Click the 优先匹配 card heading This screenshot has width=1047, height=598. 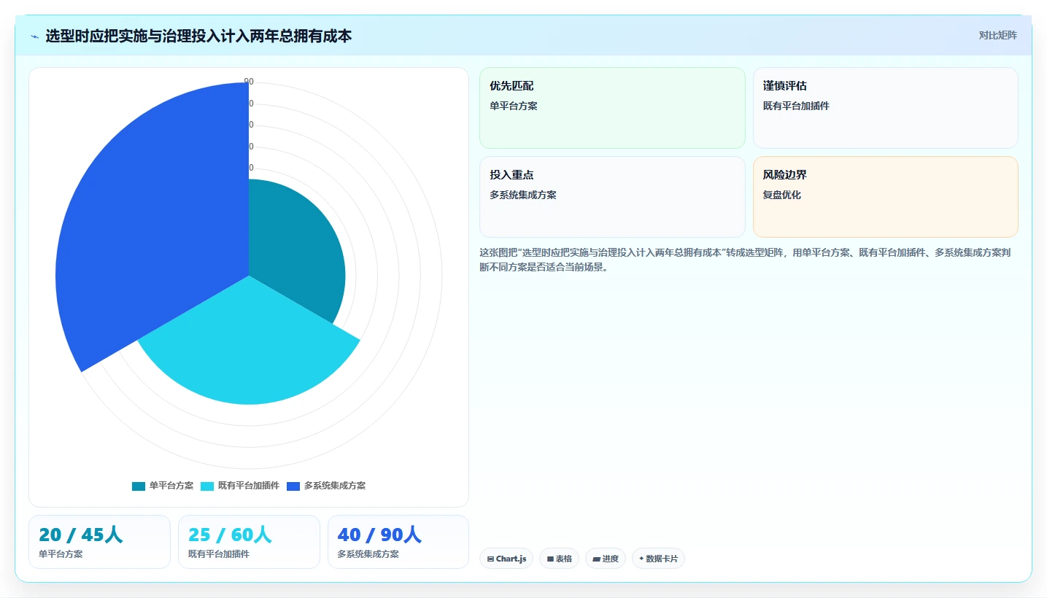[x=511, y=86]
